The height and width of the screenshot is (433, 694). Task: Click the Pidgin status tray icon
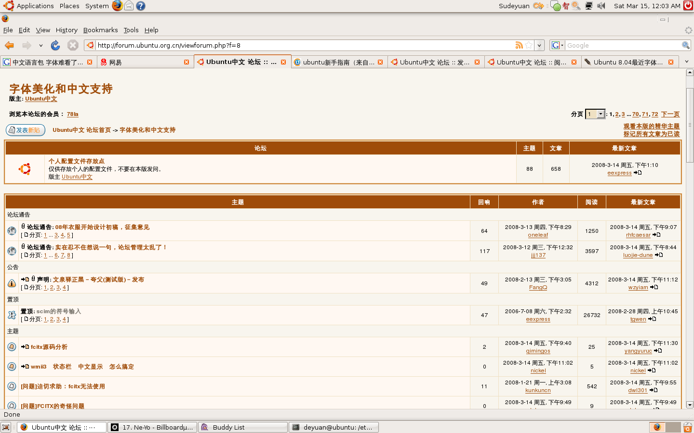[x=556, y=6]
